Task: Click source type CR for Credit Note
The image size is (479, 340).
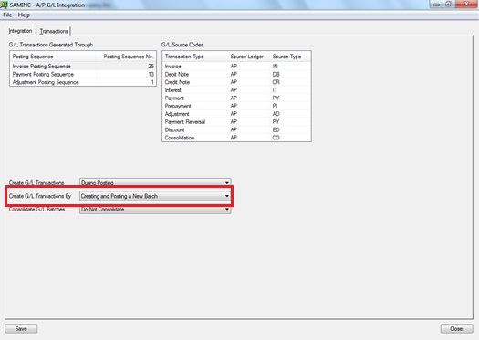Action: point(276,82)
